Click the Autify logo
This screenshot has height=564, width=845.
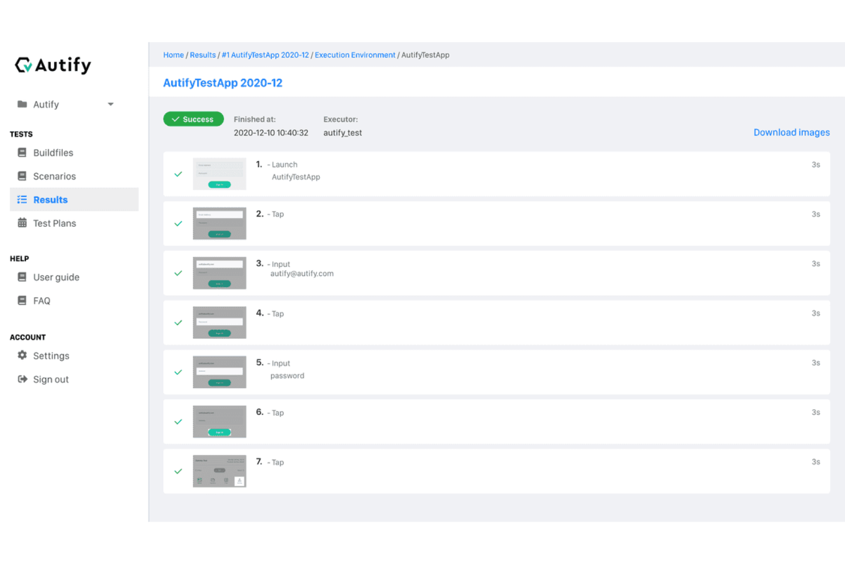[x=53, y=65]
